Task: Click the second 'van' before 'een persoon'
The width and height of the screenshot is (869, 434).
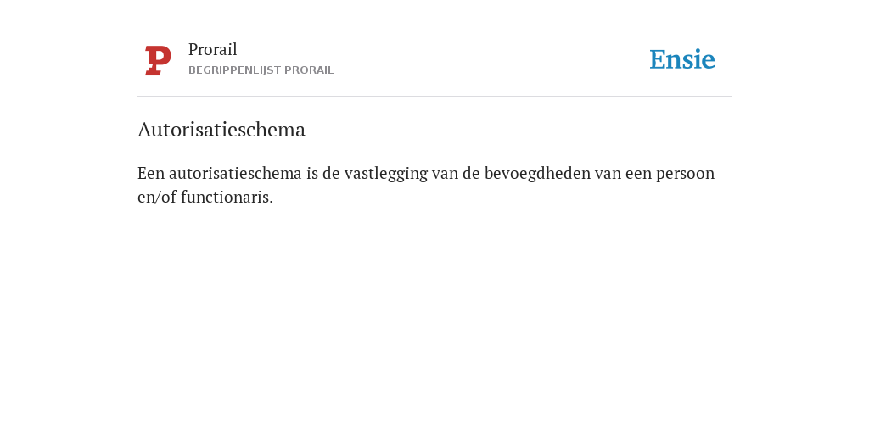Action: [608, 174]
